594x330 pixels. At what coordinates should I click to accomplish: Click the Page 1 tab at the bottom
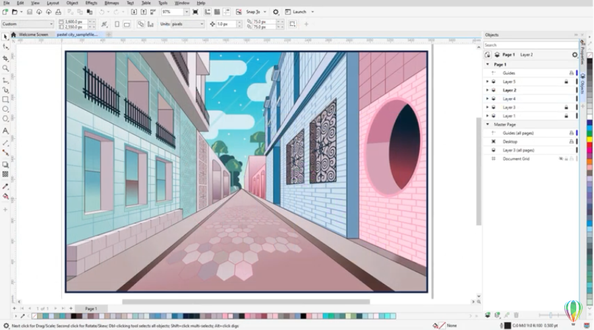point(91,309)
